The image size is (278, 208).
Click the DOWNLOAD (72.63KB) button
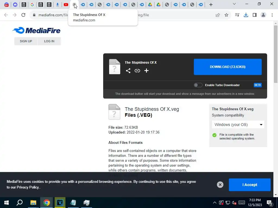228,67
